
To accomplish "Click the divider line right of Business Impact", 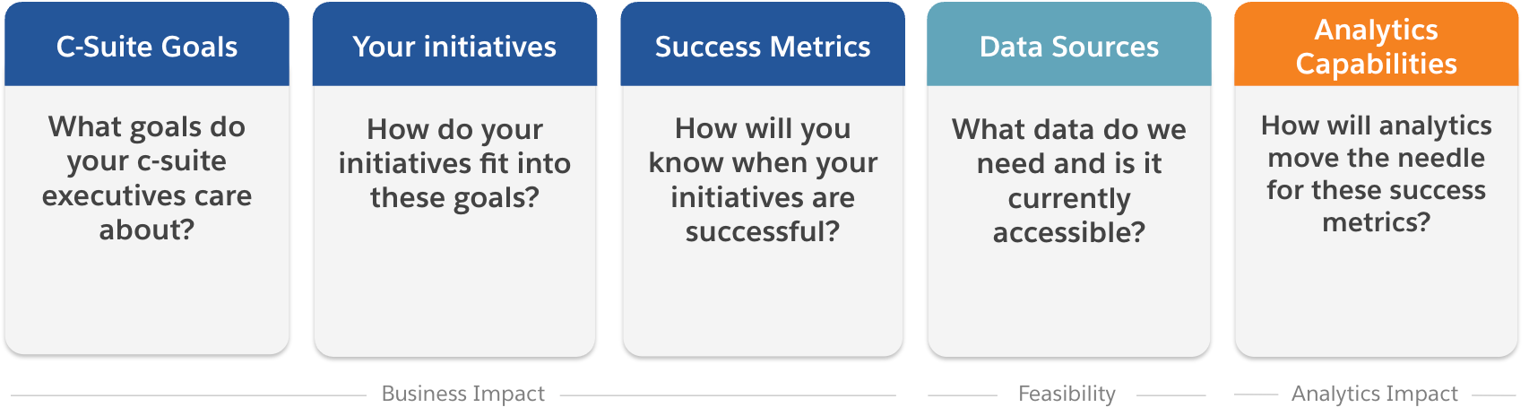I will [727, 395].
